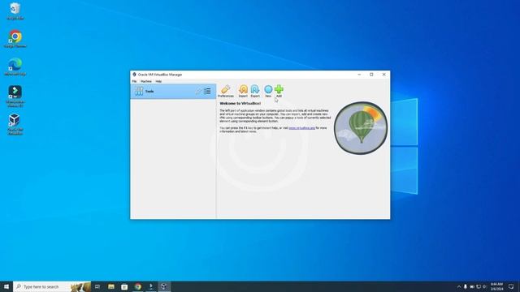The image size is (520, 292).
Task: Click the Import appliance icon
Action: click(x=243, y=91)
